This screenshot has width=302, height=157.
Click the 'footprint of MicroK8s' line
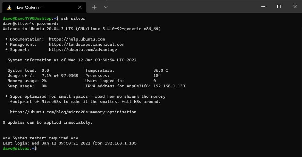[85, 102]
